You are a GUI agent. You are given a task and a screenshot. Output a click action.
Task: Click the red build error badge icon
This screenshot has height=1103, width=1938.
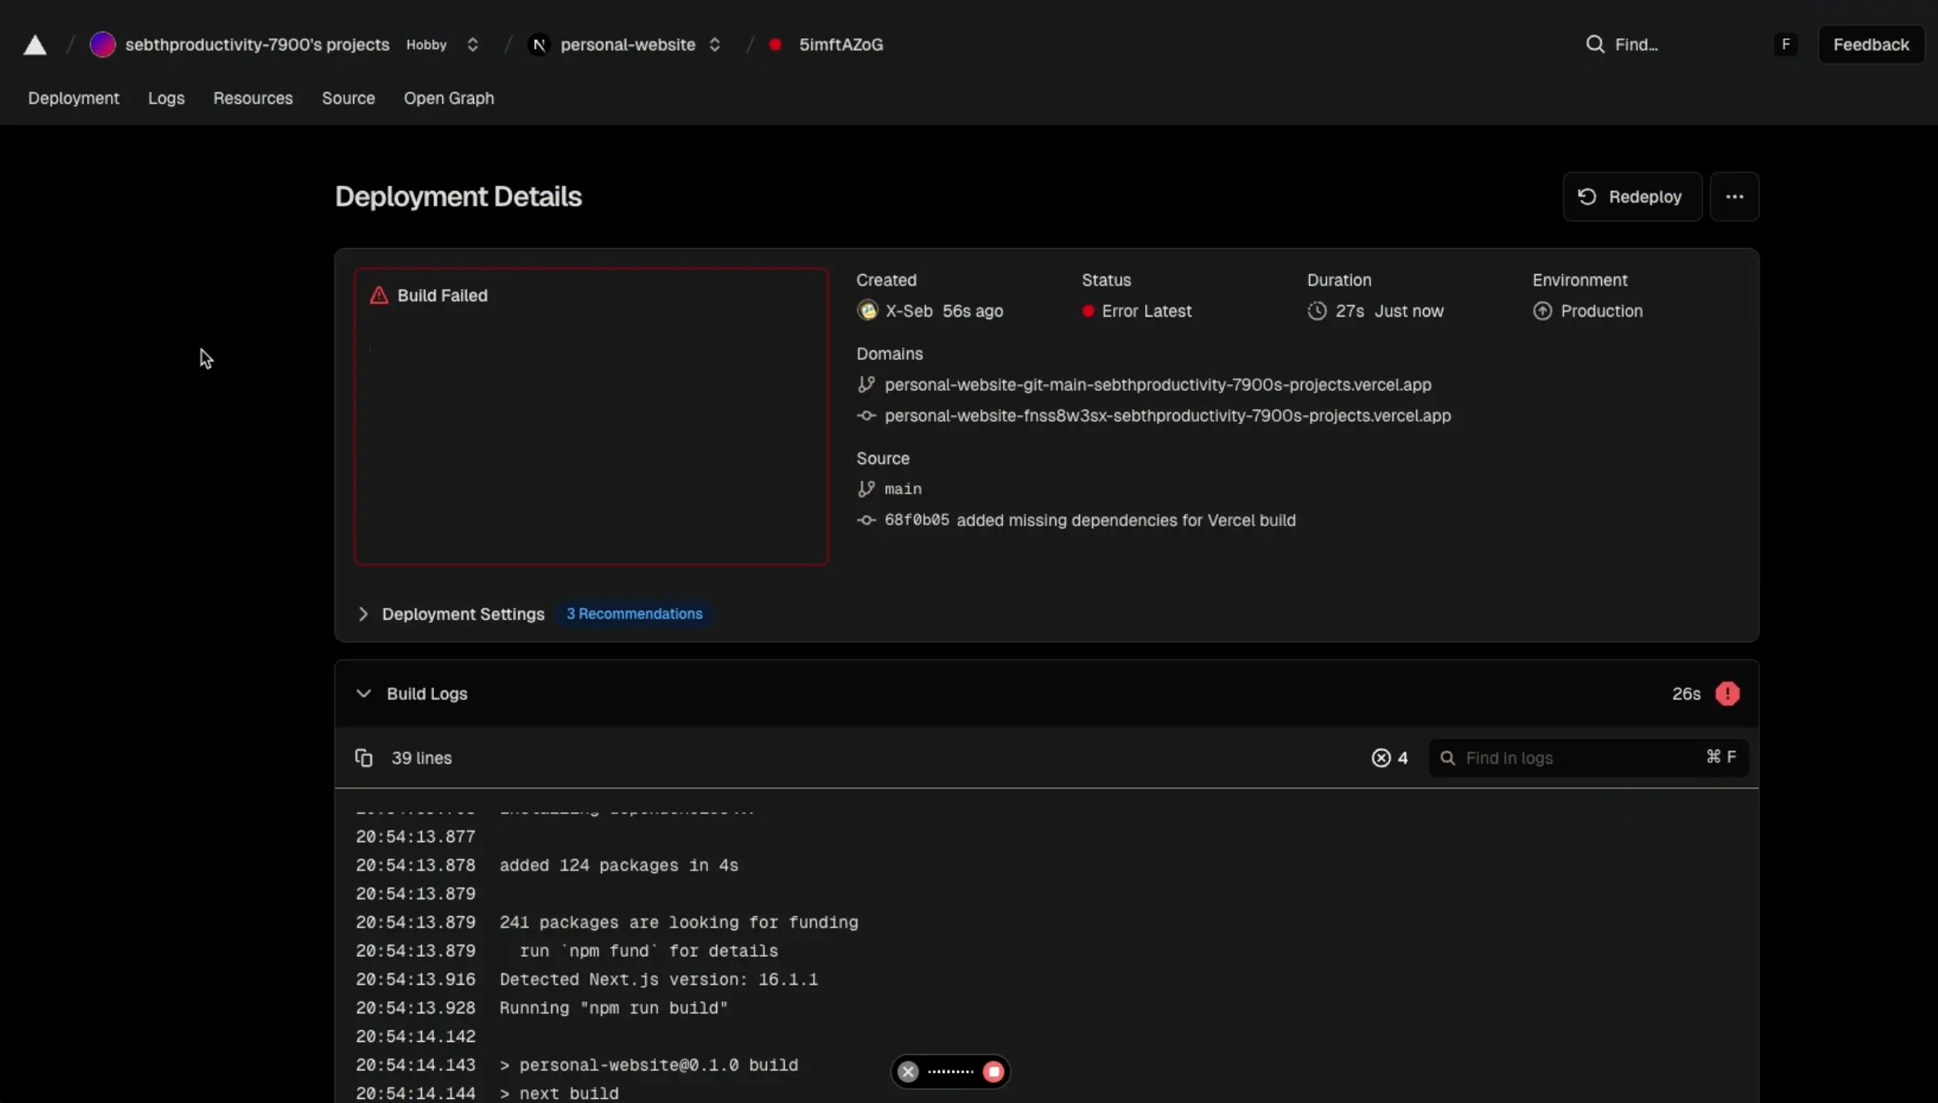pos(1727,693)
